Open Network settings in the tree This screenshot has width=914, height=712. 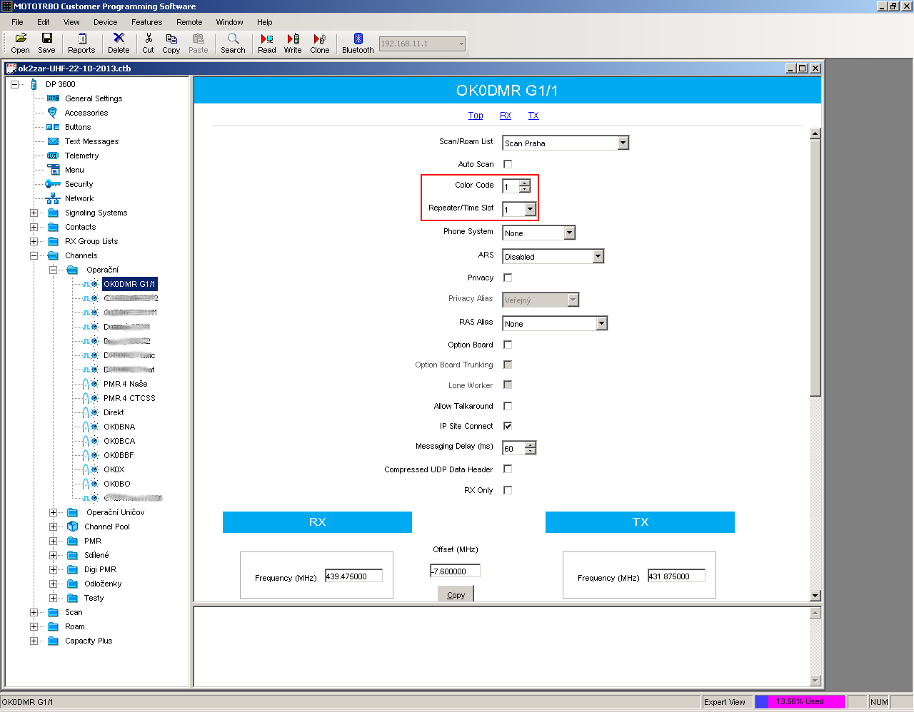point(79,198)
